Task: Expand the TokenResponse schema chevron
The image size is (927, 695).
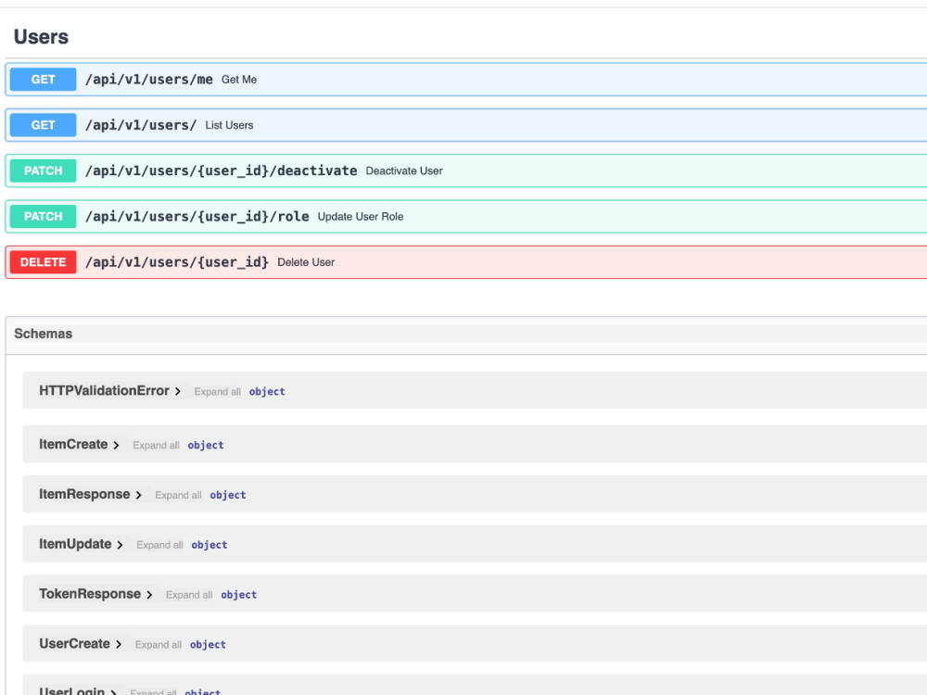Action: (149, 595)
